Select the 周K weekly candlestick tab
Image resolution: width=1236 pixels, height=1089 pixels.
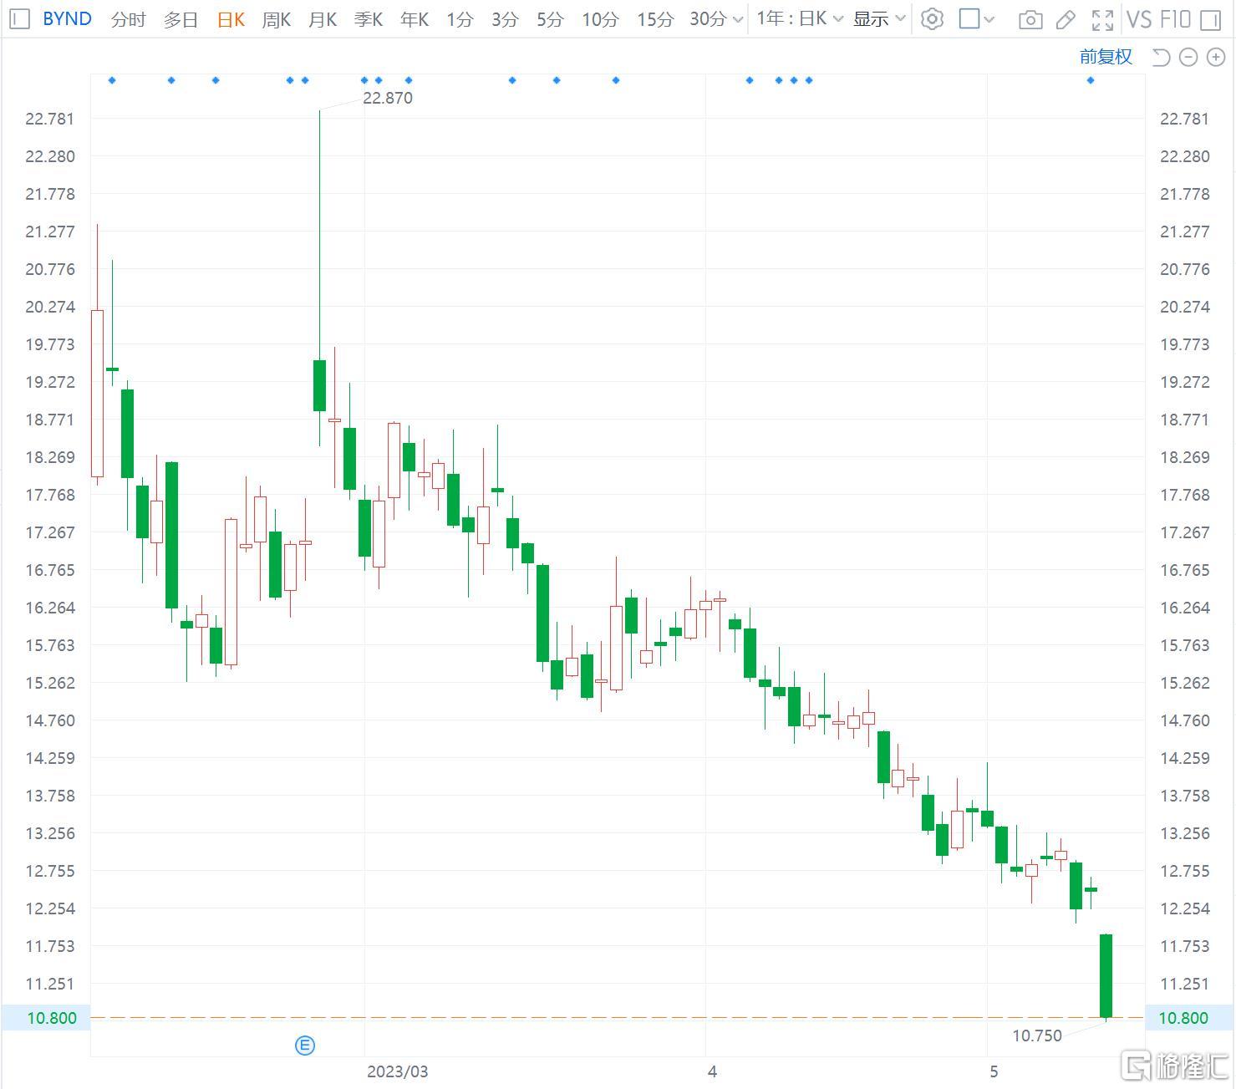click(276, 18)
